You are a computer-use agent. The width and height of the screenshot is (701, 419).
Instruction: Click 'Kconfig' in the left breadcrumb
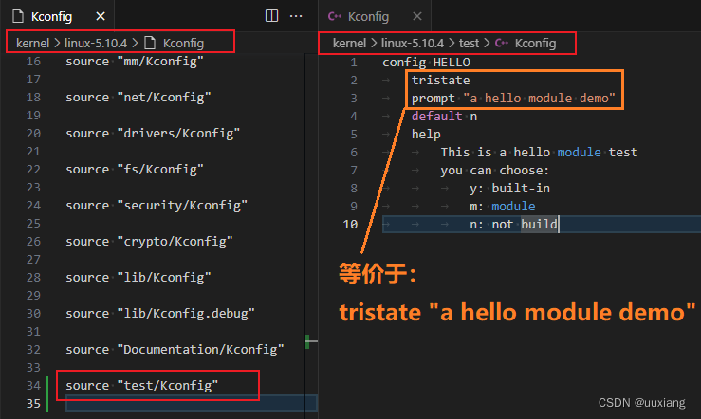[x=183, y=43]
